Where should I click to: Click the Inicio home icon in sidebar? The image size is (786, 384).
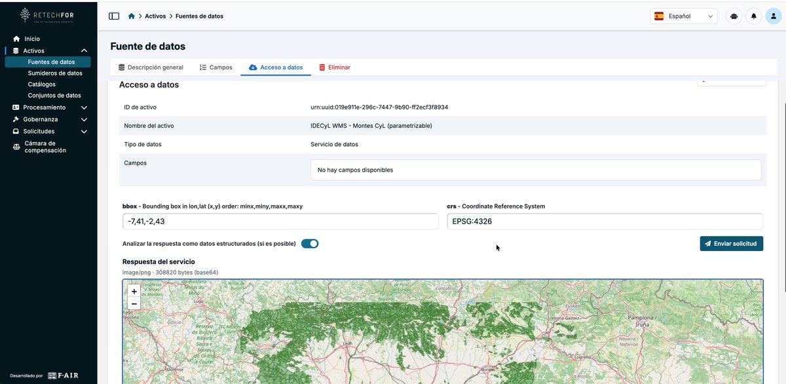click(x=16, y=39)
